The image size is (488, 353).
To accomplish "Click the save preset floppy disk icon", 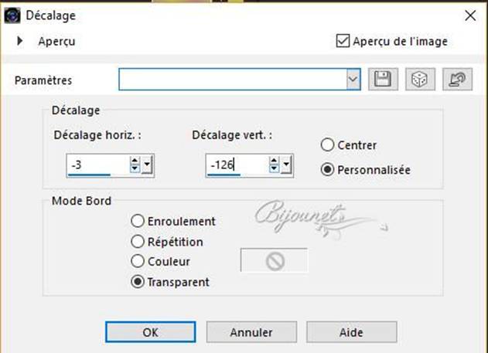I will (383, 80).
